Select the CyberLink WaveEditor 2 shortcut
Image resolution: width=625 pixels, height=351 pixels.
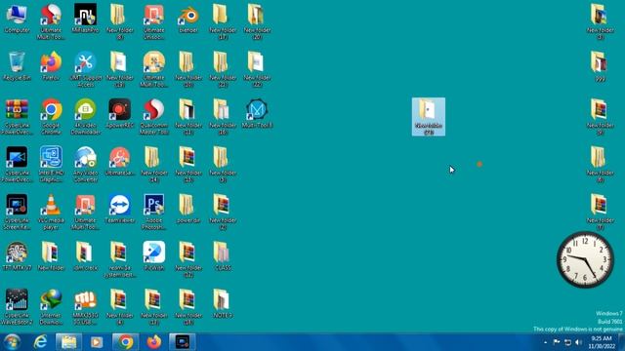[17, 307]
